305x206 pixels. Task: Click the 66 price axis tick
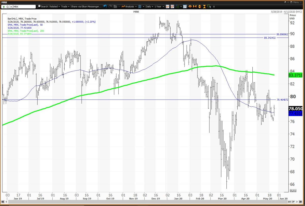tap(293, 184)
